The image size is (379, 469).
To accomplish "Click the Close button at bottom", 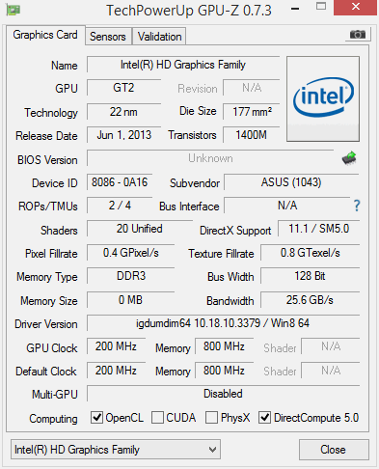I will (334, 450).
